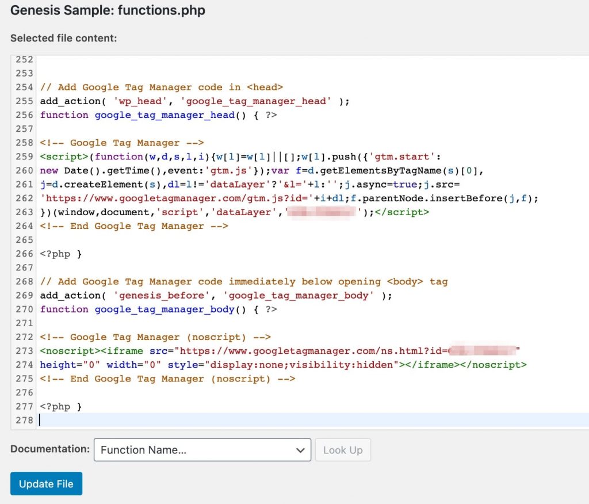Click the Genesis Sample: functions.php heading
Screen dimensions: 589x504
click(108, 10)
